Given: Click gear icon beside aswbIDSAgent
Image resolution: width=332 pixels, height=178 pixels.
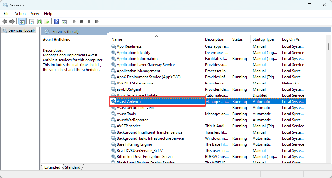Looking at the screenshot, I should coord(113,89).
